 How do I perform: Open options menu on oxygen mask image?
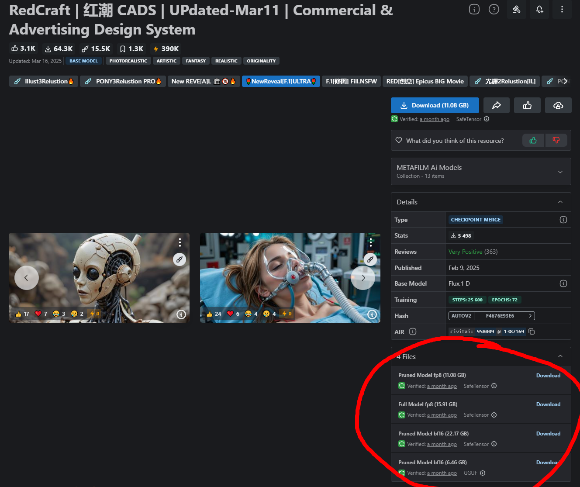(370, 242)
